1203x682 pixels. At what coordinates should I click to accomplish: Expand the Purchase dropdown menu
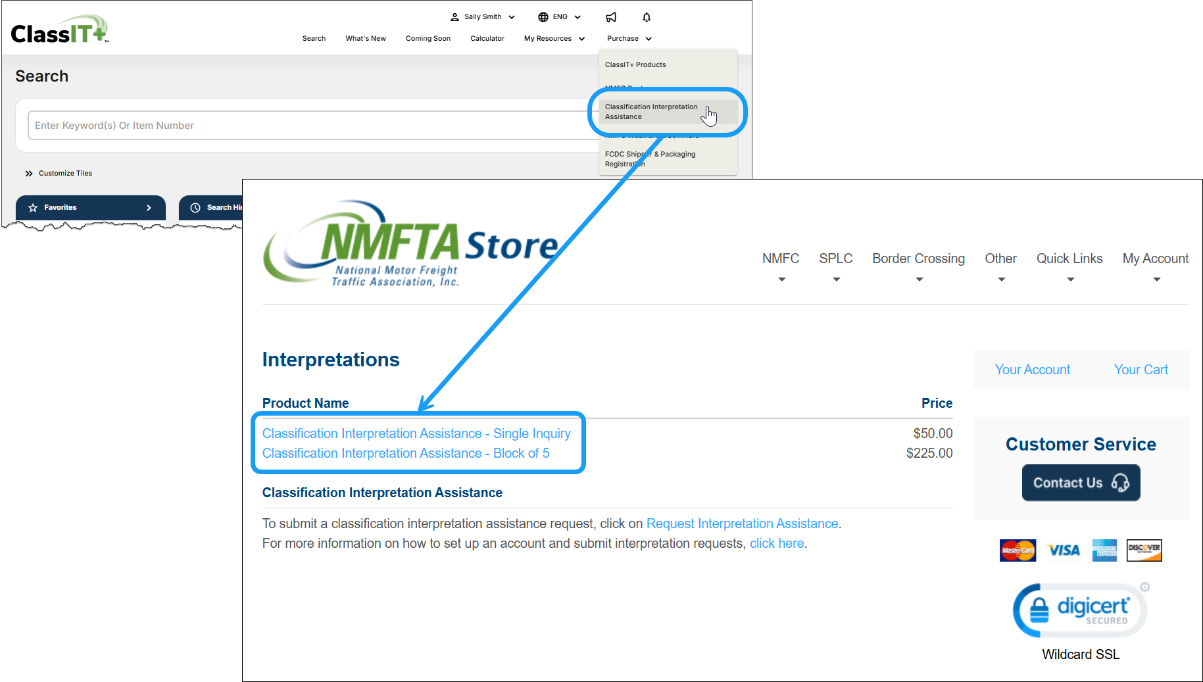click(x=628, y=38)
